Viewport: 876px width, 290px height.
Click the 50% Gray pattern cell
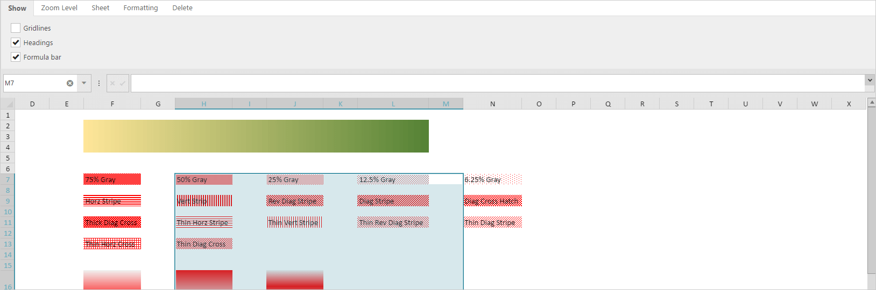pyautogui.click(x=204, y=179)
